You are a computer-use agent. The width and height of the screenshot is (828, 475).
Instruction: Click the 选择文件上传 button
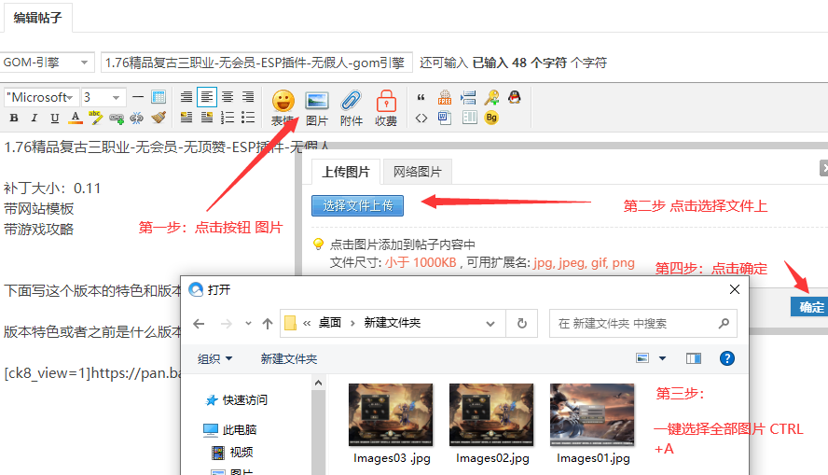click(357, 205)
